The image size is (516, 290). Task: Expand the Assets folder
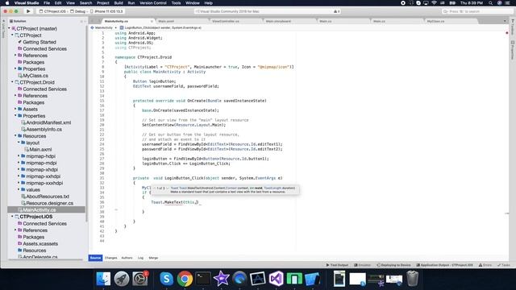[16, 110]
